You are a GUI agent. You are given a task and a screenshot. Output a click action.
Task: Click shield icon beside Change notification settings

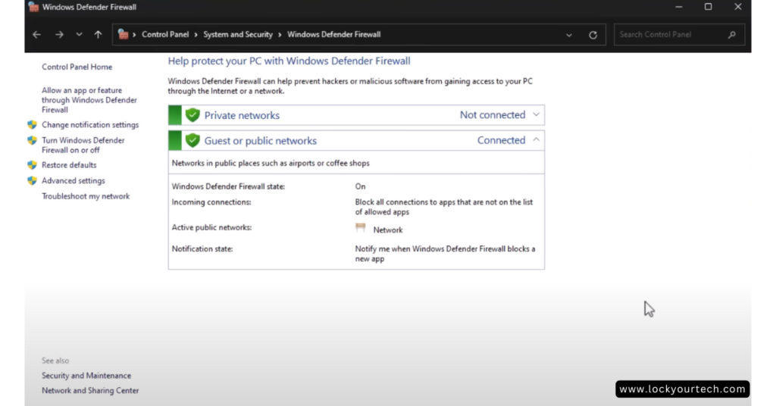(x=32, y=125)
